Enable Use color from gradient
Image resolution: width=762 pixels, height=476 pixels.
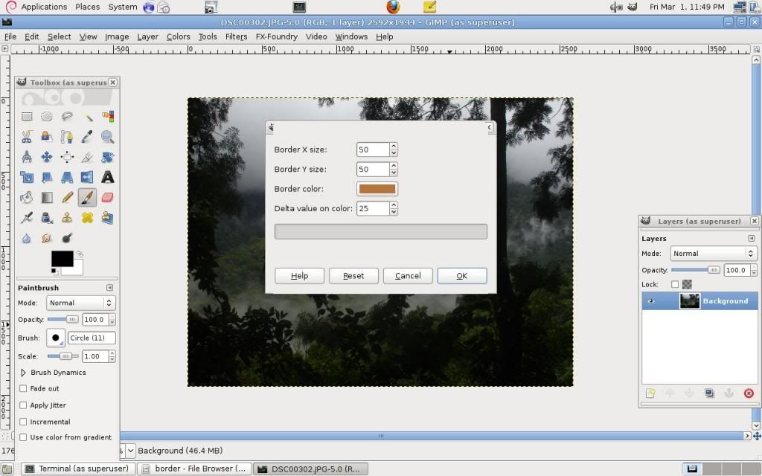tap(23, 437)
